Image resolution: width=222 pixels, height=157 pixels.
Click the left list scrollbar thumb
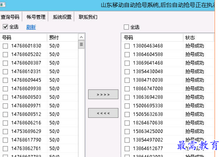[x=81, y=44]
